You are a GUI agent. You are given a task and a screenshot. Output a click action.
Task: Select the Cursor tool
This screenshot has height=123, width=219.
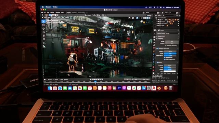tap(43, 25)
